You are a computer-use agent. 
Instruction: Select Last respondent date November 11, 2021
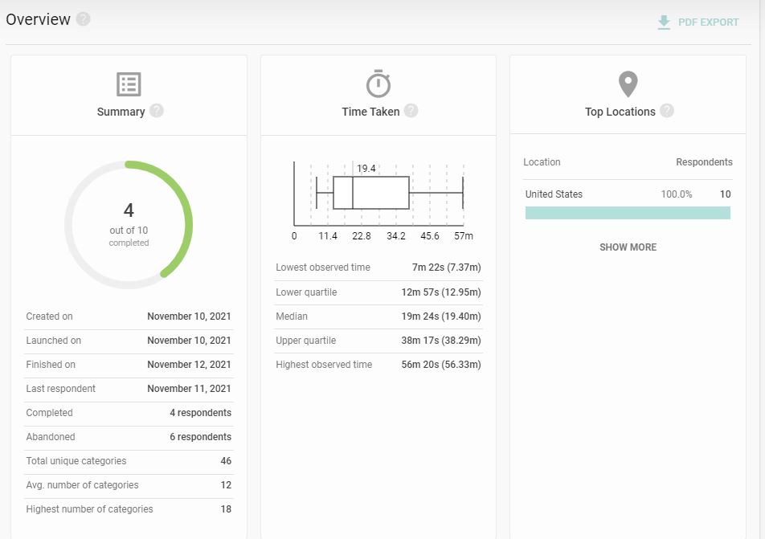click(x=189, y=389)
